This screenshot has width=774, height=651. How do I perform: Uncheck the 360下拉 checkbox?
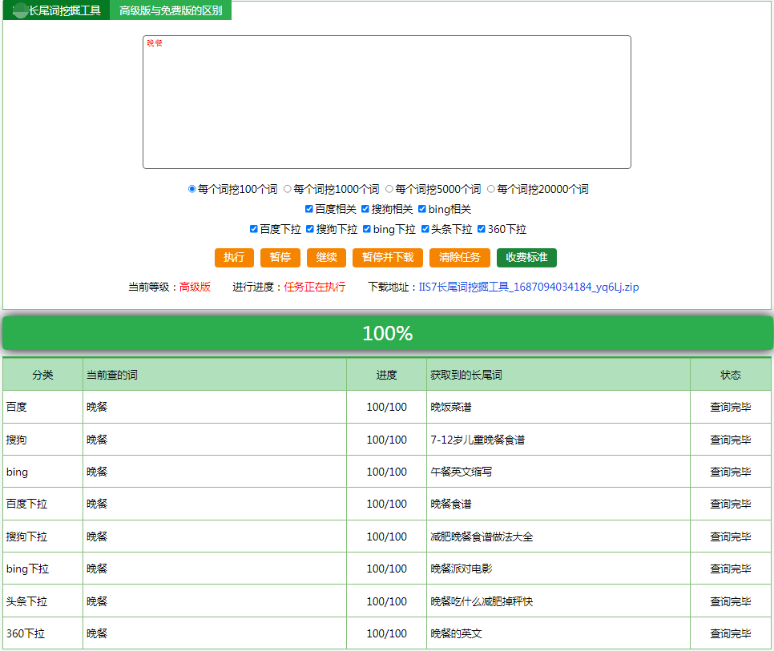482,229
